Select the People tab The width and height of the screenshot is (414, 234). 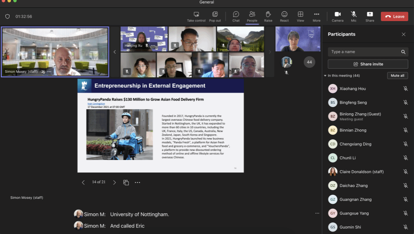point(252,17)
